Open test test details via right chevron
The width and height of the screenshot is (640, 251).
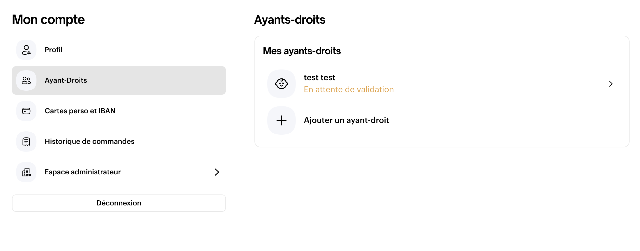point(611,84)
